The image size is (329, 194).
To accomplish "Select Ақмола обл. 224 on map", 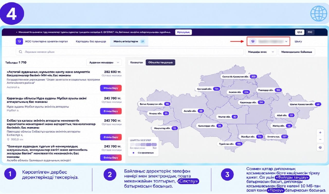I will tap(239, 92).
